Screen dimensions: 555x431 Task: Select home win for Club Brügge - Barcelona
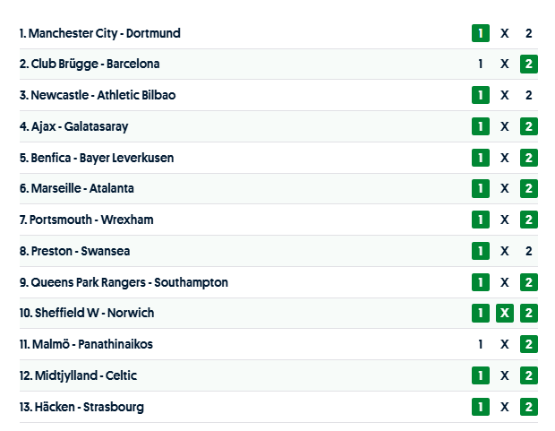tap(481, 65)
